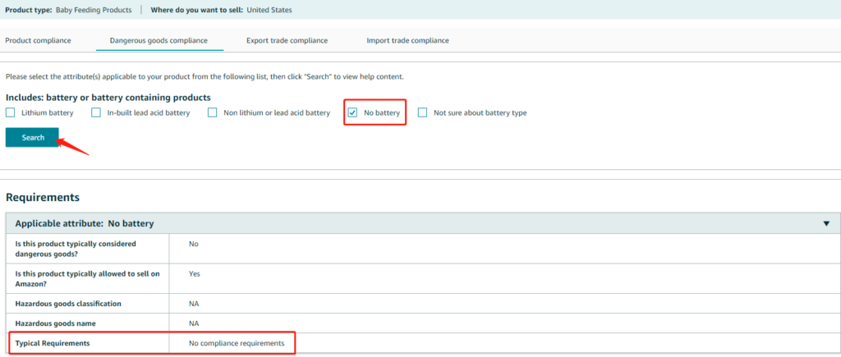Click the United States selling location text
This screenshot has height=357, width=841.
pyautogui.click(x=269, y=10)
